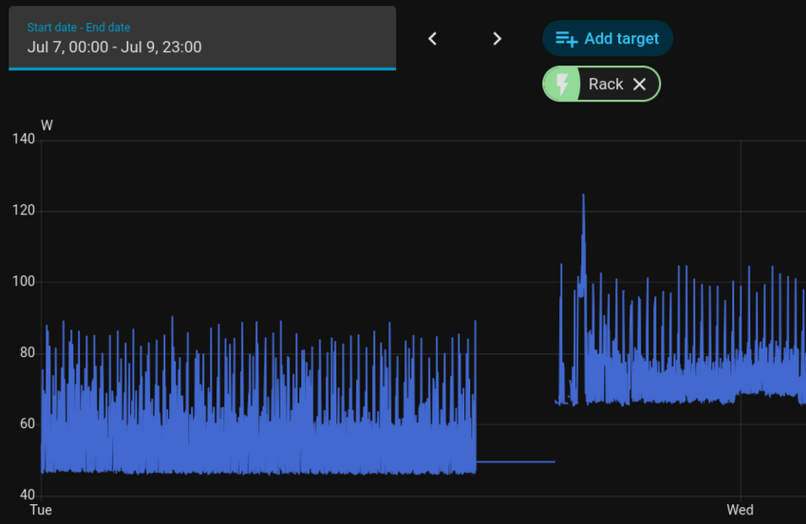Click the 120 axis label
Screen dimensions: 806x524
point(24,211)
